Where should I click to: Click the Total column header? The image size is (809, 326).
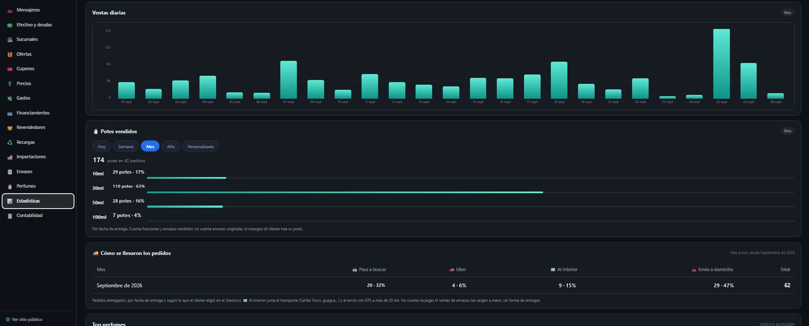[x=785, y=269]
